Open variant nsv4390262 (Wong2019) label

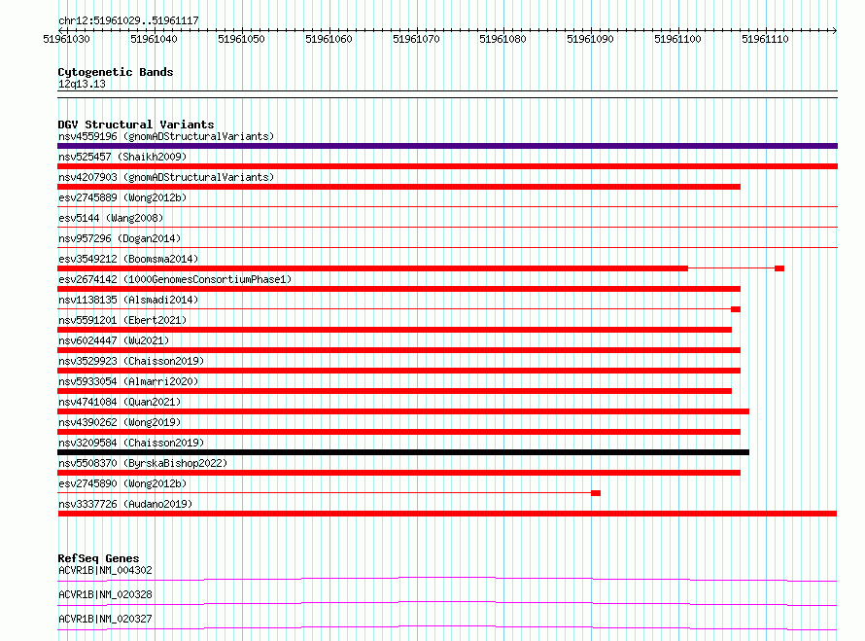click(x=120, y=422)
